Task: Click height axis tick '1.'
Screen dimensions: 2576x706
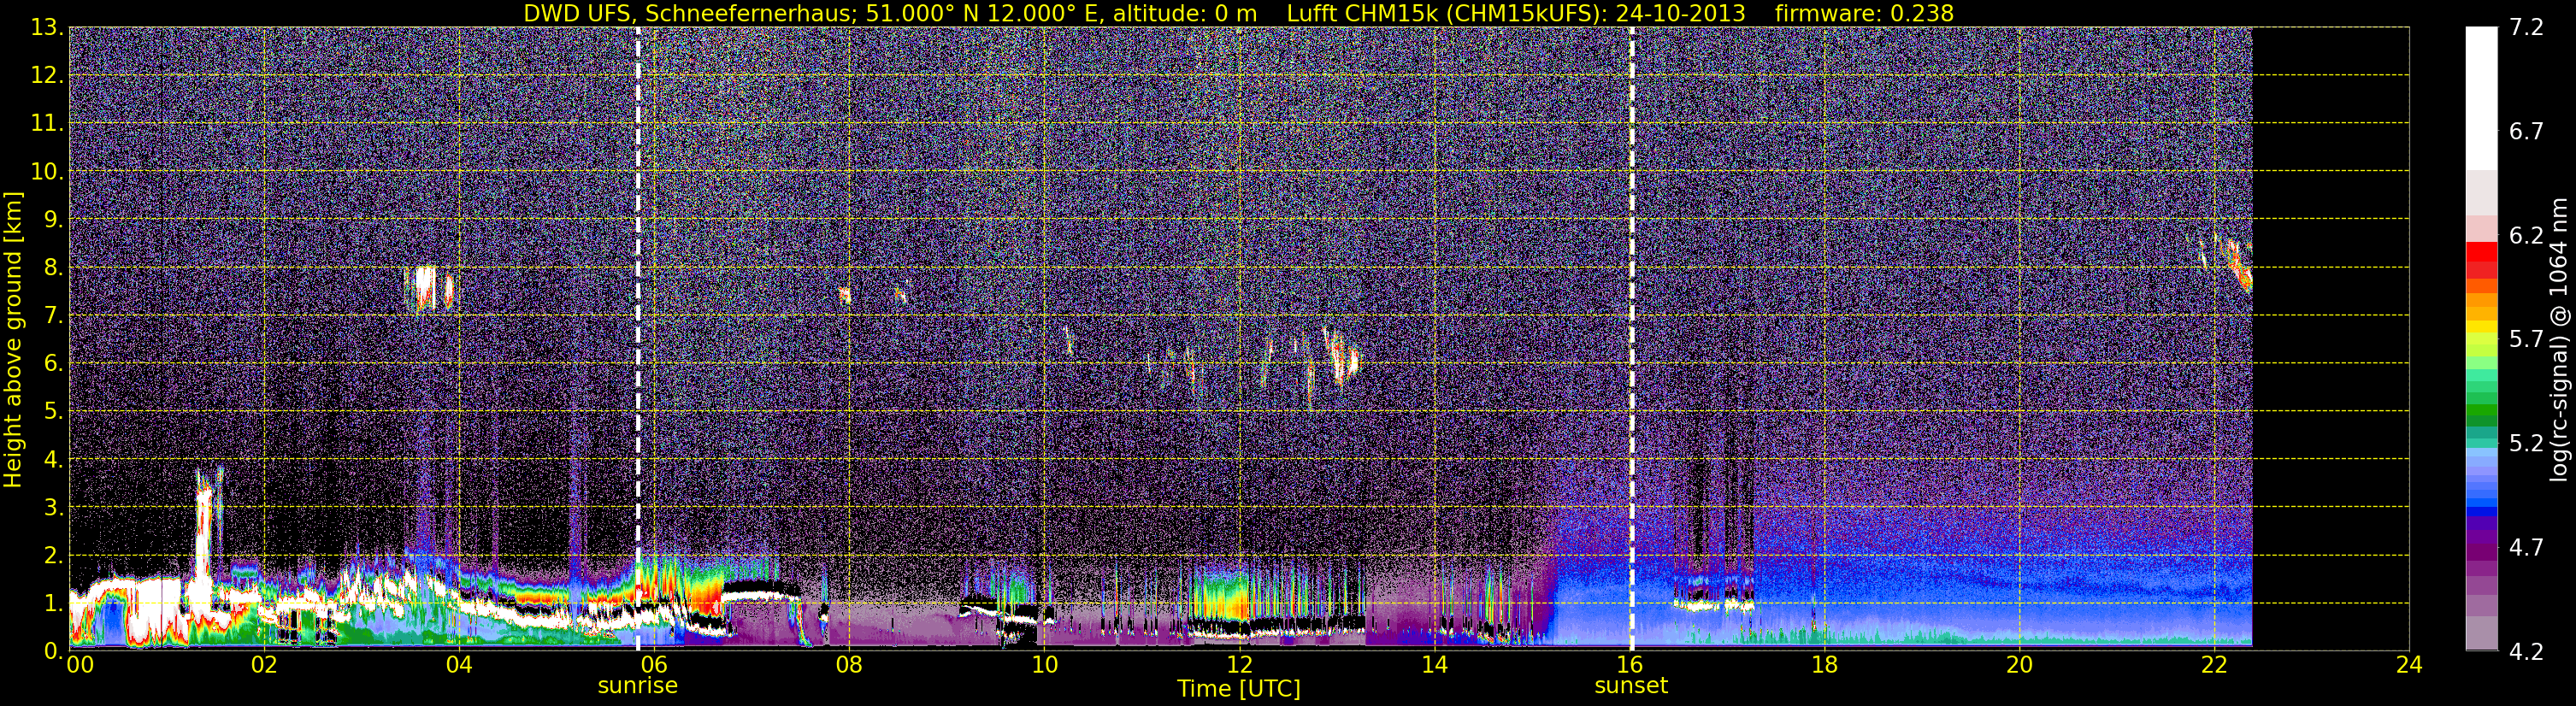Action: pyautogui.click(x=52, y=604)
